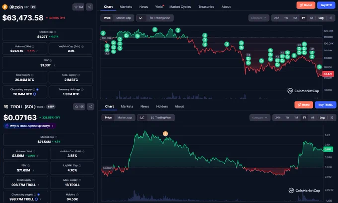
Task: Open the Market Cycles tab
Action: [x=180, y=7]
